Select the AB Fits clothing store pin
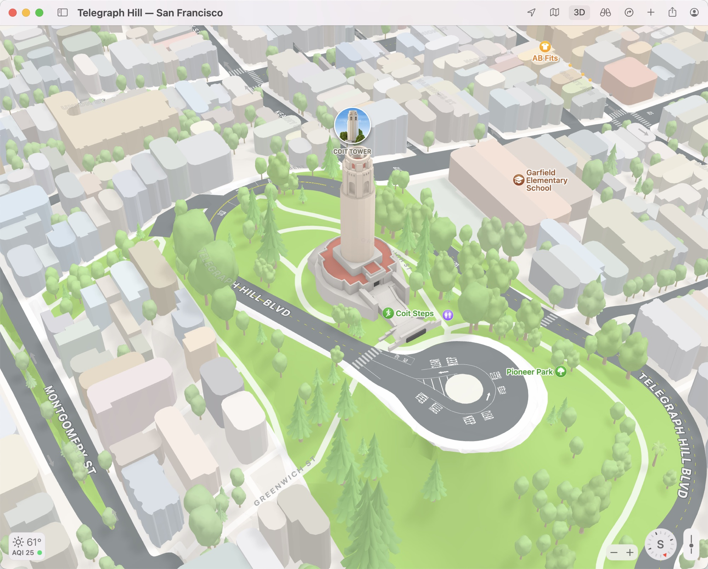 click(x=545, y=47)
